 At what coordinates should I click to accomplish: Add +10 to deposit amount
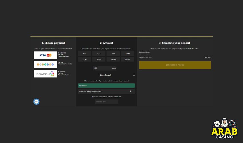click(84, 53)
